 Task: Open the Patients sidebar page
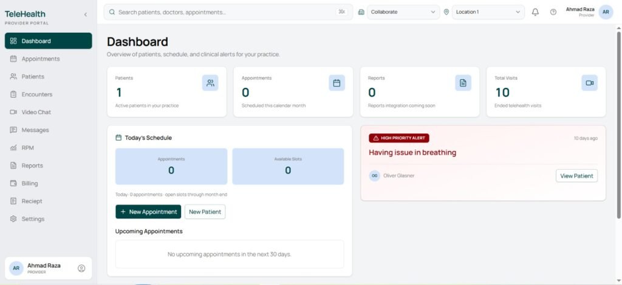point(49,76)
